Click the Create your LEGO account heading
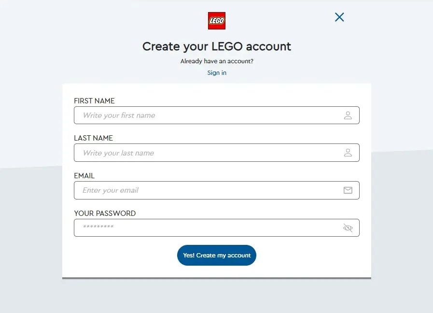 point(216,46)
